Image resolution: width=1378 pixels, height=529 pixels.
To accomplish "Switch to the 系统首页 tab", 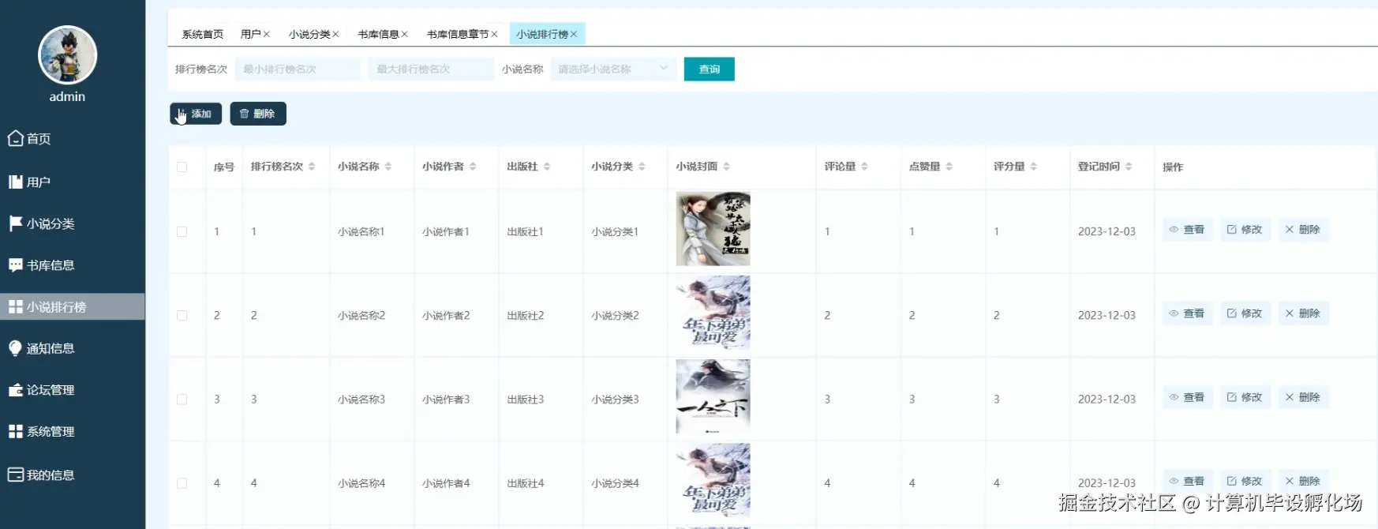I will point(202,34).
